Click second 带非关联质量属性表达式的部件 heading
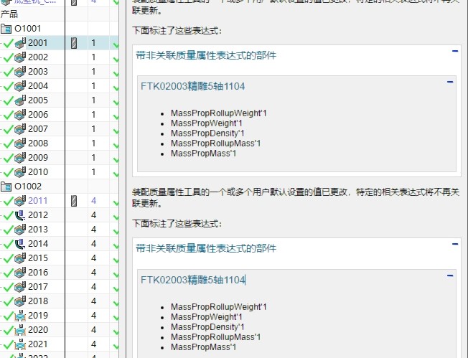The image size is (468, 358). tap(206, 248)
